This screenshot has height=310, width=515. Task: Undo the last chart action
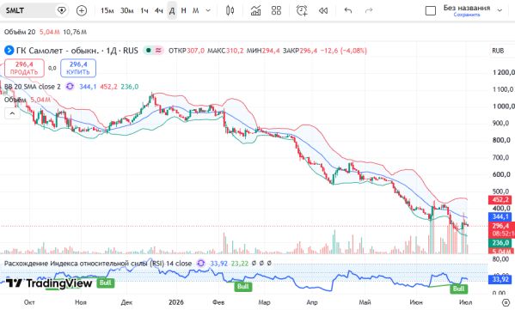coord(348,10)
